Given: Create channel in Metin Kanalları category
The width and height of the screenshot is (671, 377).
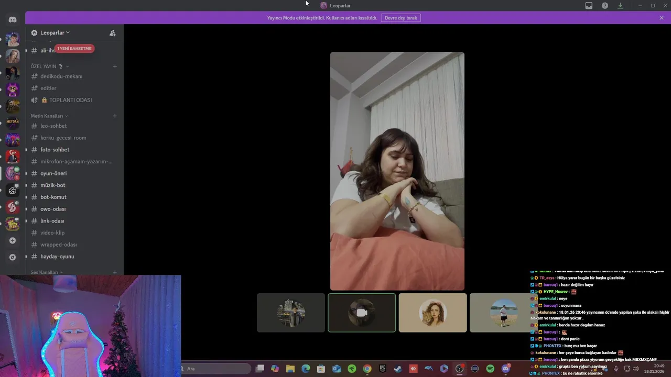Looking at the screenshot, I should [x=115, y=116].
